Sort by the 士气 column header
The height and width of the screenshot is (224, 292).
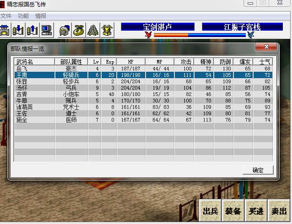263,62
